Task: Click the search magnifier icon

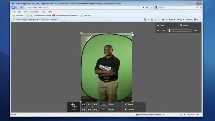Action: click(x=197, y=7)
